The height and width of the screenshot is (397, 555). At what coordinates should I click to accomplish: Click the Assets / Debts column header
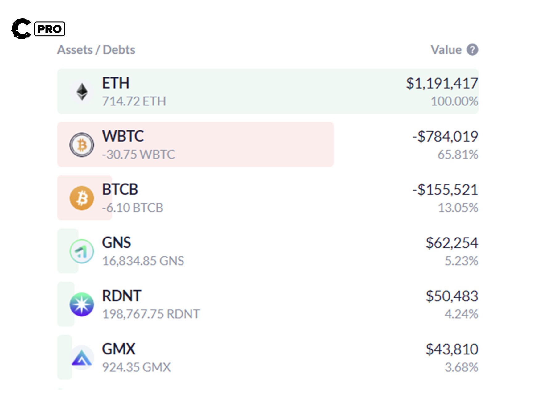[x=96, y=50]
